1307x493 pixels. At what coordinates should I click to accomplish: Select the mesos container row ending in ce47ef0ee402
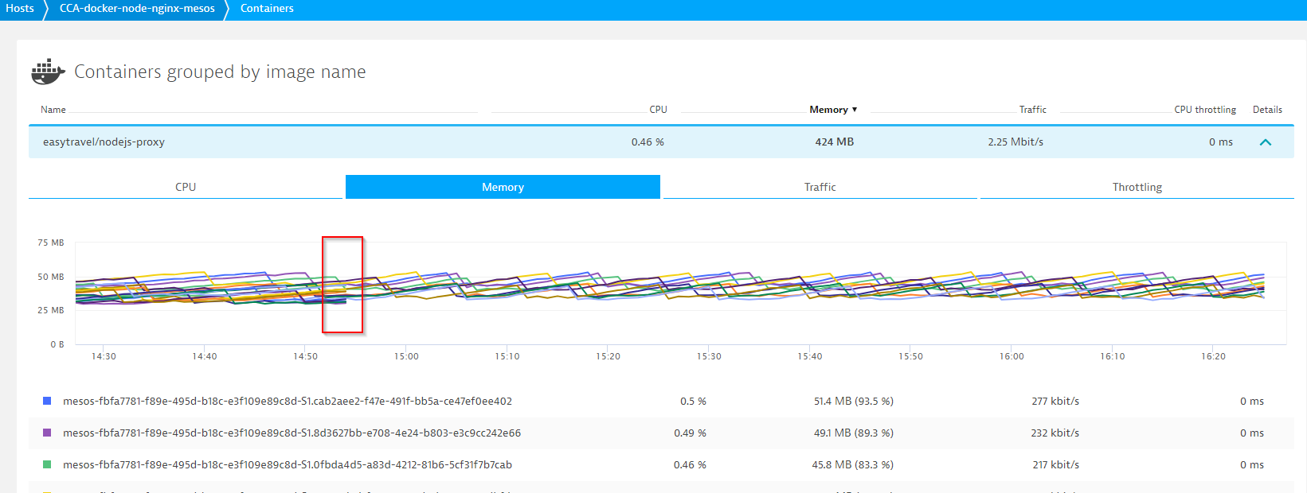click(288, 402)
